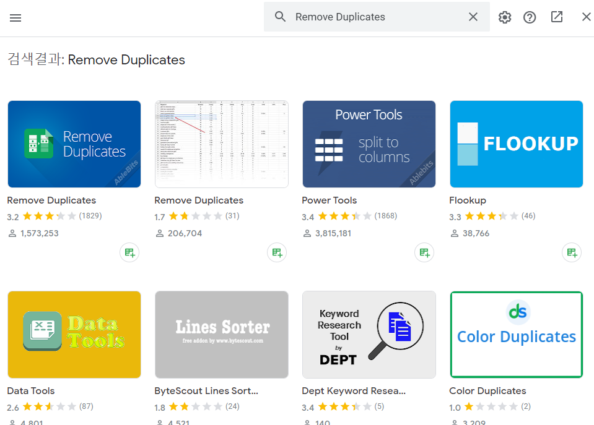Open Power Tools split to columns thumbnail
594x425 pixels.
pos(369,144)
